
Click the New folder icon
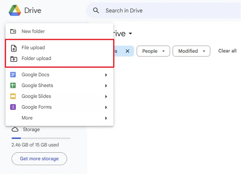[13, 31]
